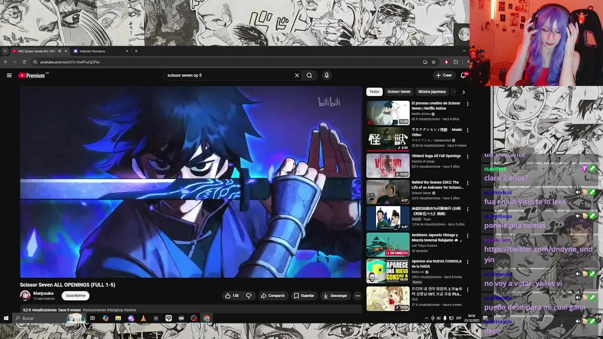Open options menu for NUEVA CONSOLA video
The image size is (603, 339).
click(x=467, y=262)
